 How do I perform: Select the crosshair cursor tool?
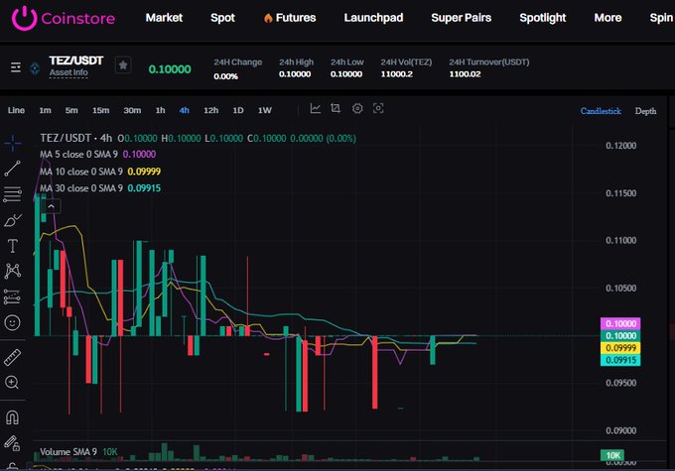click(13, 143)
